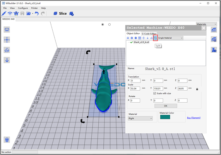This screenshot has width=221, height=155.
Task: Click the Translation X input field
Action: pos(135,81)
